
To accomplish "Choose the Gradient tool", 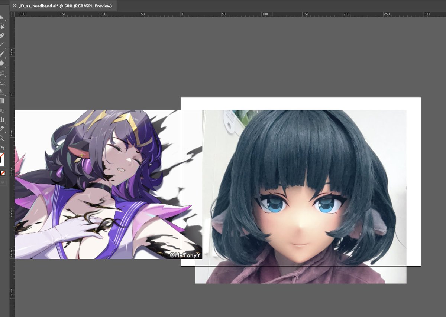I will pos(2,101).
